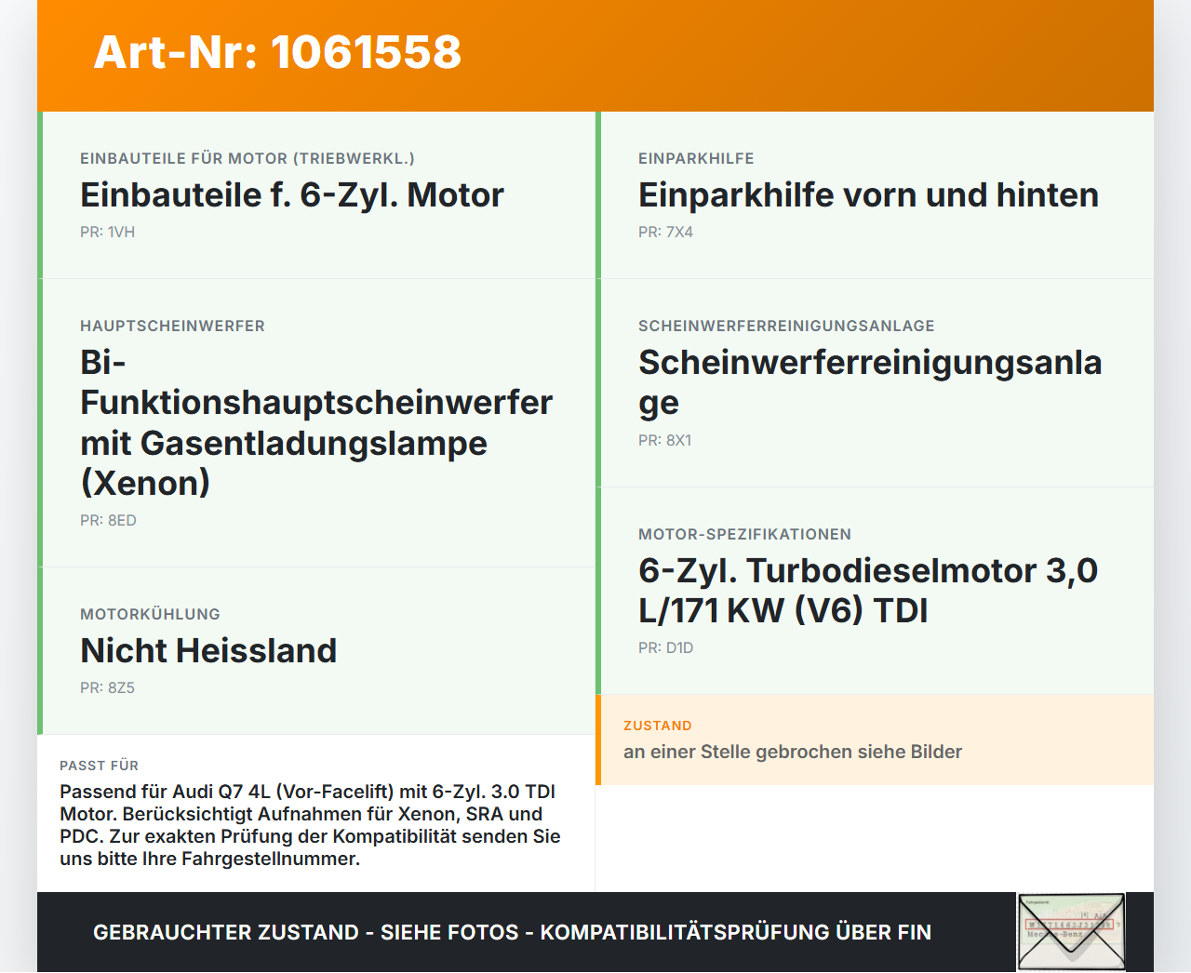Click the 'PR: 8Z5' code

108,687
